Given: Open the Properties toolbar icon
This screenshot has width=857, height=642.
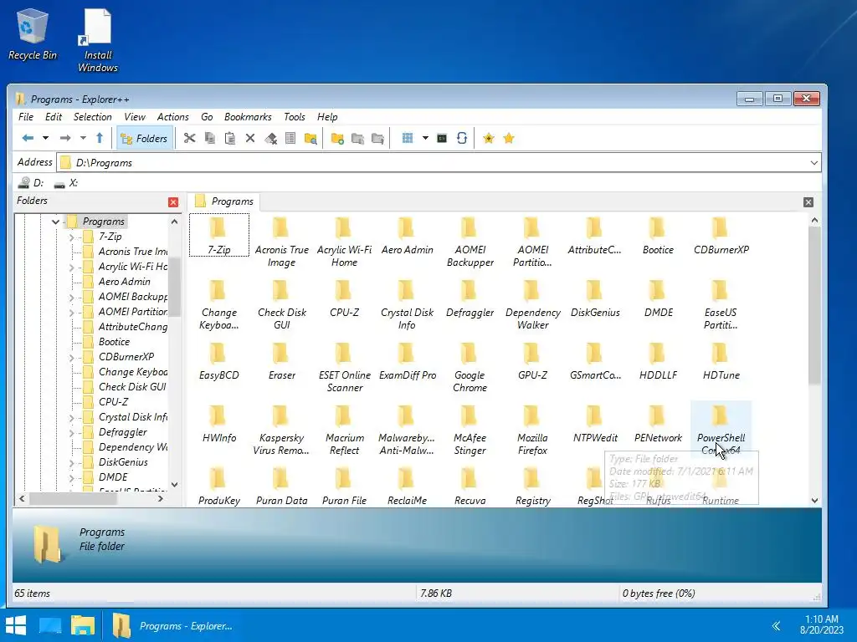Looking at the screenshot, I should click(290, 138).
